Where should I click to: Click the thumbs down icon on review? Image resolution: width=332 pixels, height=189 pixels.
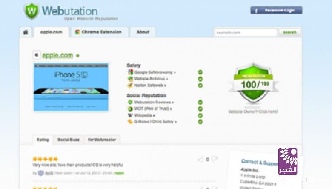(x=214, y=159)
